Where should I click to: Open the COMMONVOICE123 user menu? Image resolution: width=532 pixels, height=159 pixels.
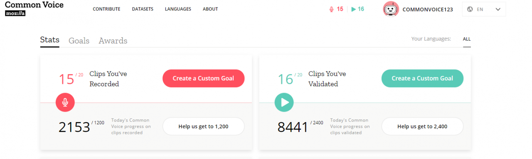pyautogui.click(x=428, y=9)
